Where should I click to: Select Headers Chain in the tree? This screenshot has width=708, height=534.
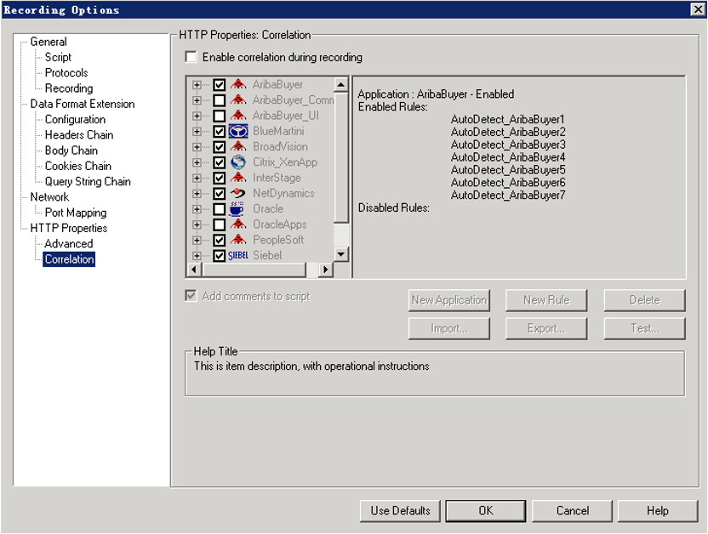[79, 135]
